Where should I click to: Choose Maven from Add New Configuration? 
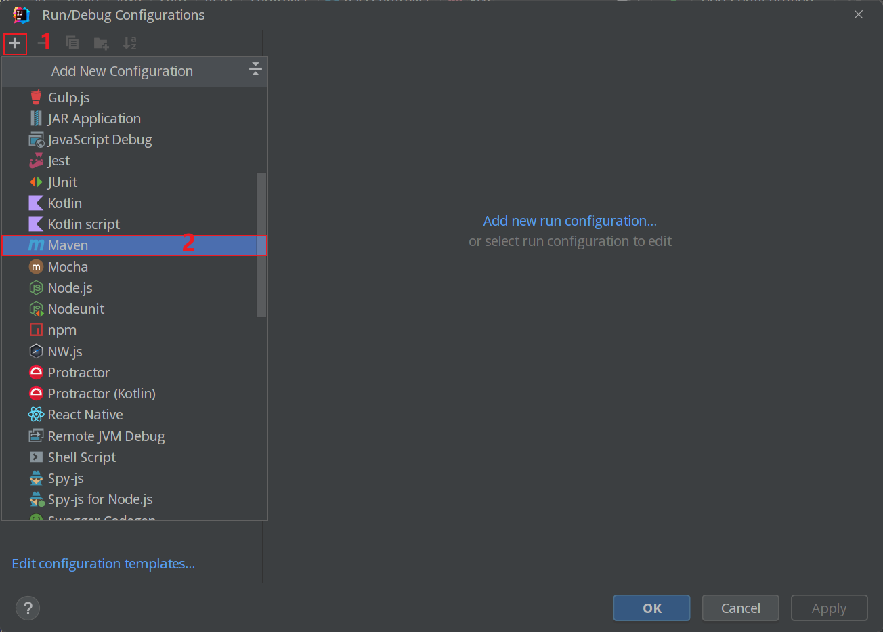[134, 245]
